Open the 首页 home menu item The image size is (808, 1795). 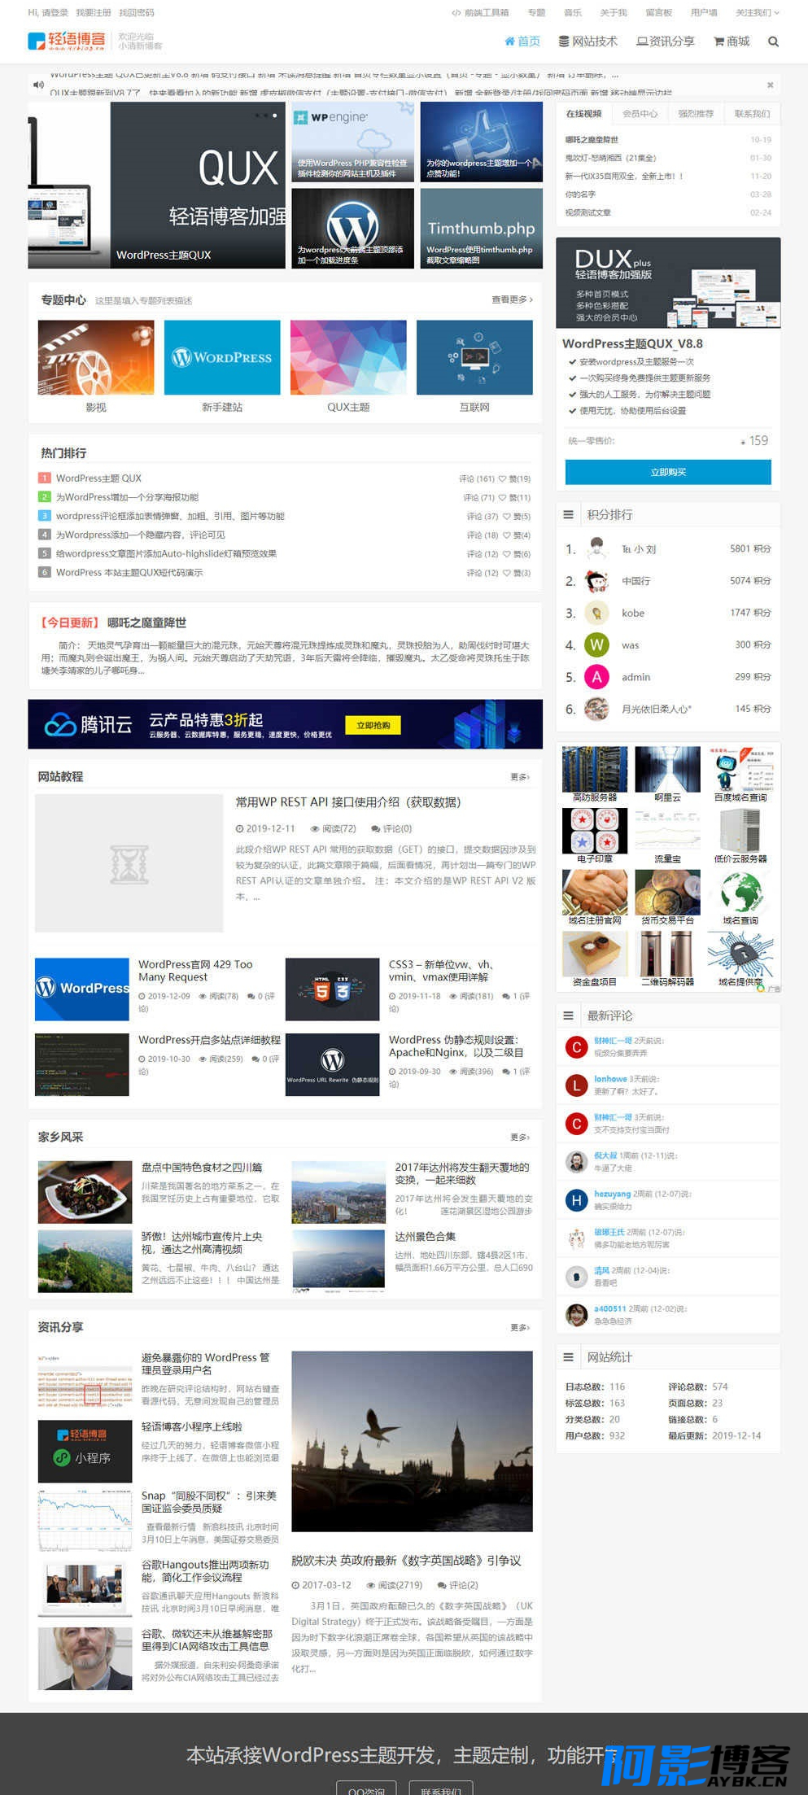(x=522, y=41)
